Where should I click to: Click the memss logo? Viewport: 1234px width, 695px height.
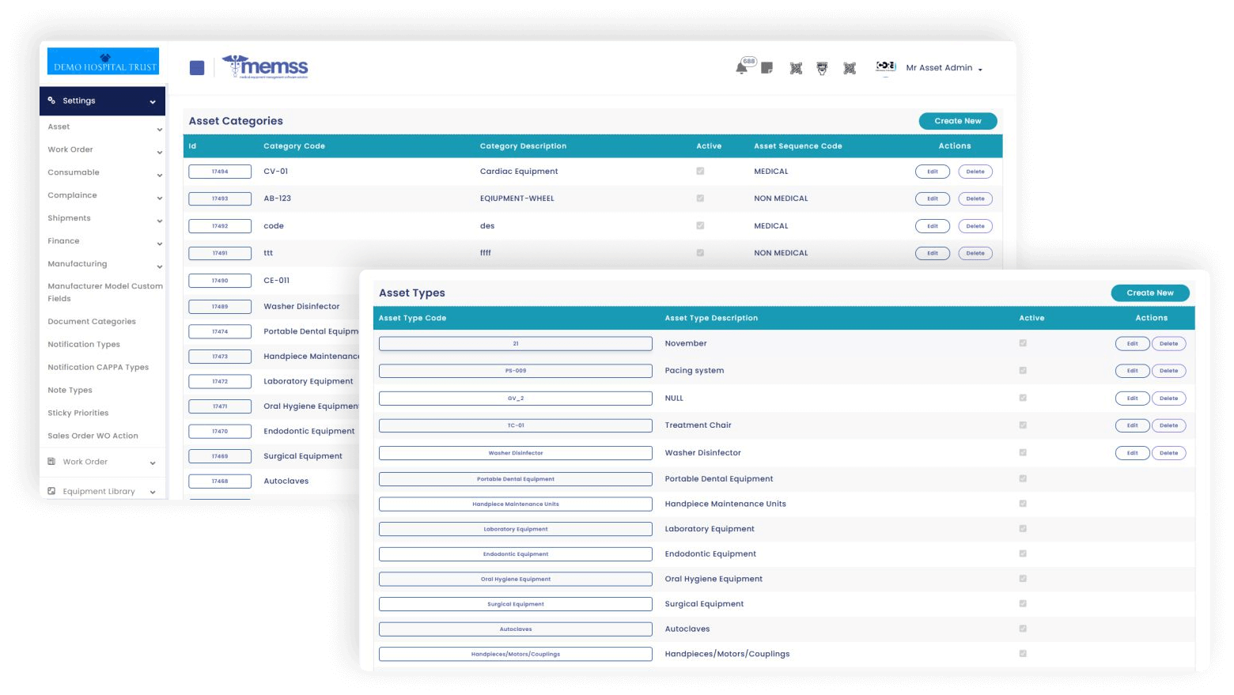[x=266, y=67]
